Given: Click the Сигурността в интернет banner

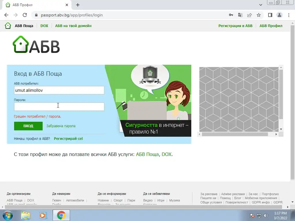Looking at the screenshot, I should click(x=148, y=101).
